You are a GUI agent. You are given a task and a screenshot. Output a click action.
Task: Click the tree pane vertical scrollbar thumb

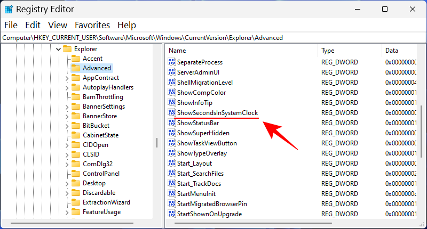pyautogui.click(x=157, y=143)
